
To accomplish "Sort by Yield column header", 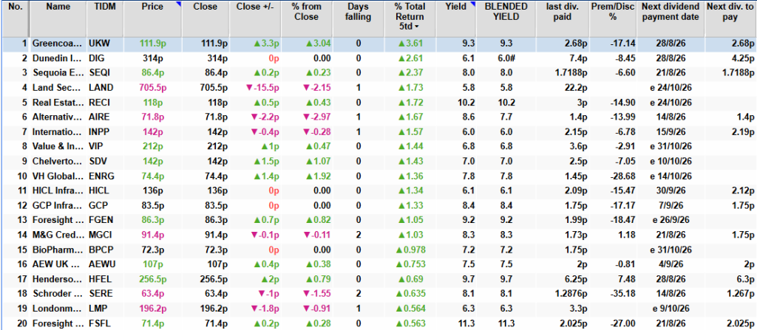I will [x=455, y=7].
